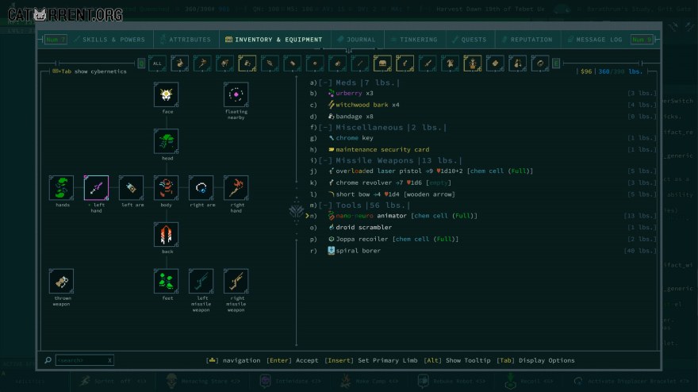Click the search magnifier icon

[x=48, y=360]
